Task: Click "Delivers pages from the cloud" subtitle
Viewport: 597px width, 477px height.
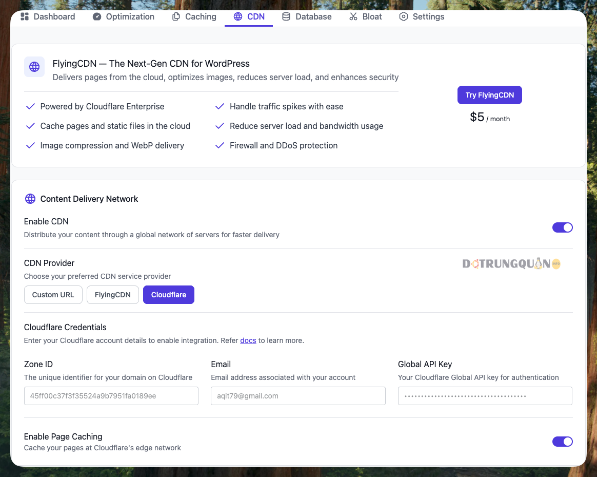Action: [x=225, y=78]
